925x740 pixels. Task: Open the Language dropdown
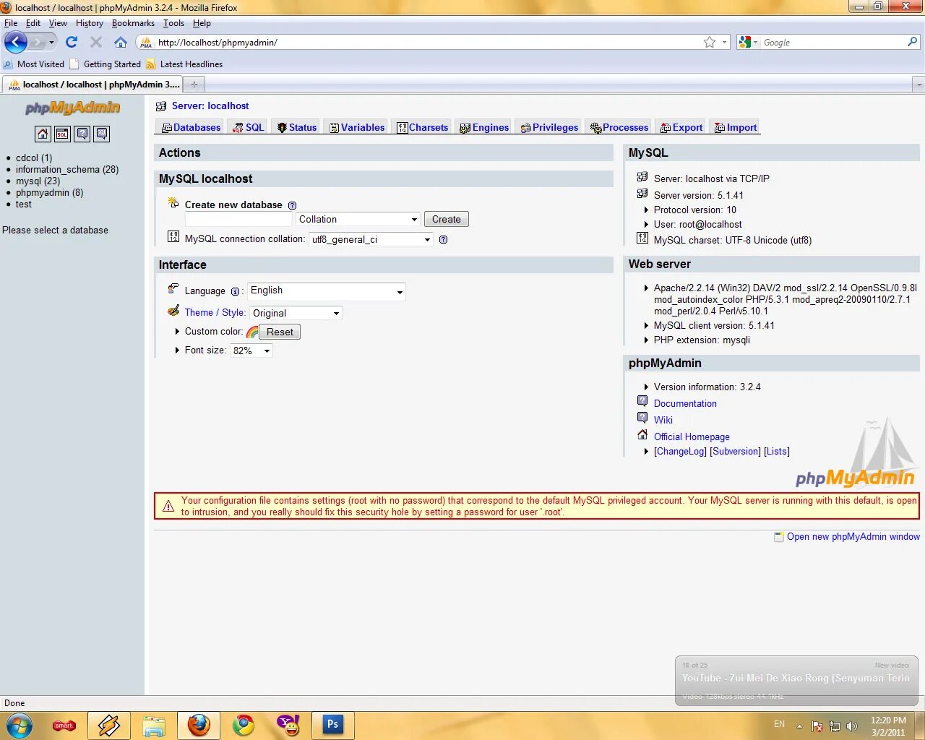(327, 291)
